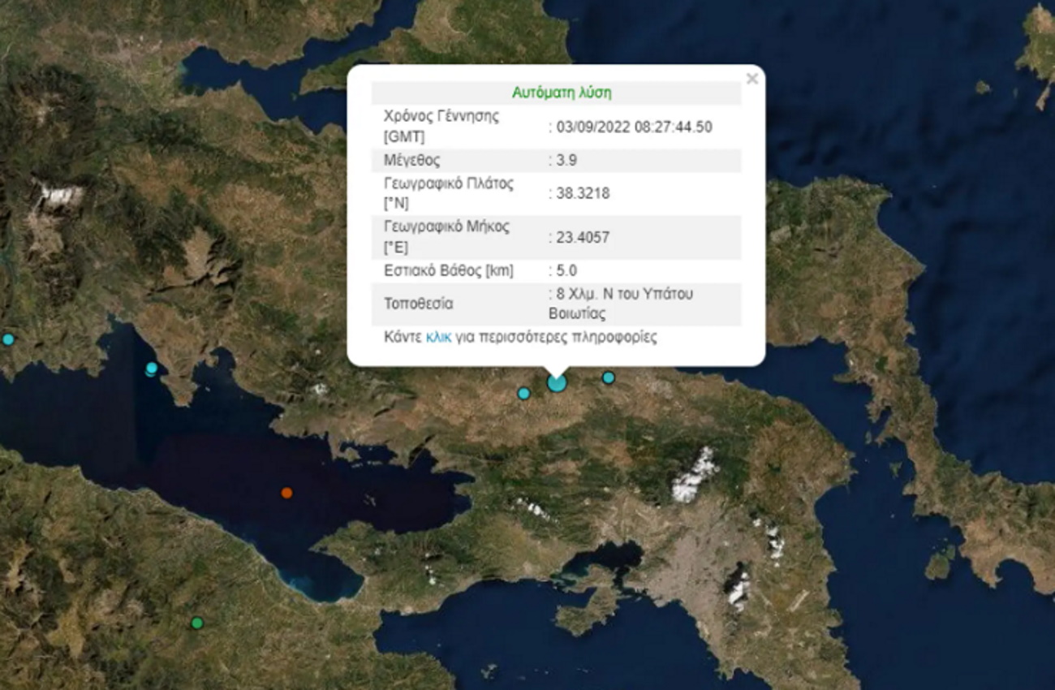Image resolution: width=1055 pixels, height=690 pixels.
Task: Click the location text '8 Χλμ. Ν του Υπάτου Βοιωτίας'
Action: pos(623,304)
